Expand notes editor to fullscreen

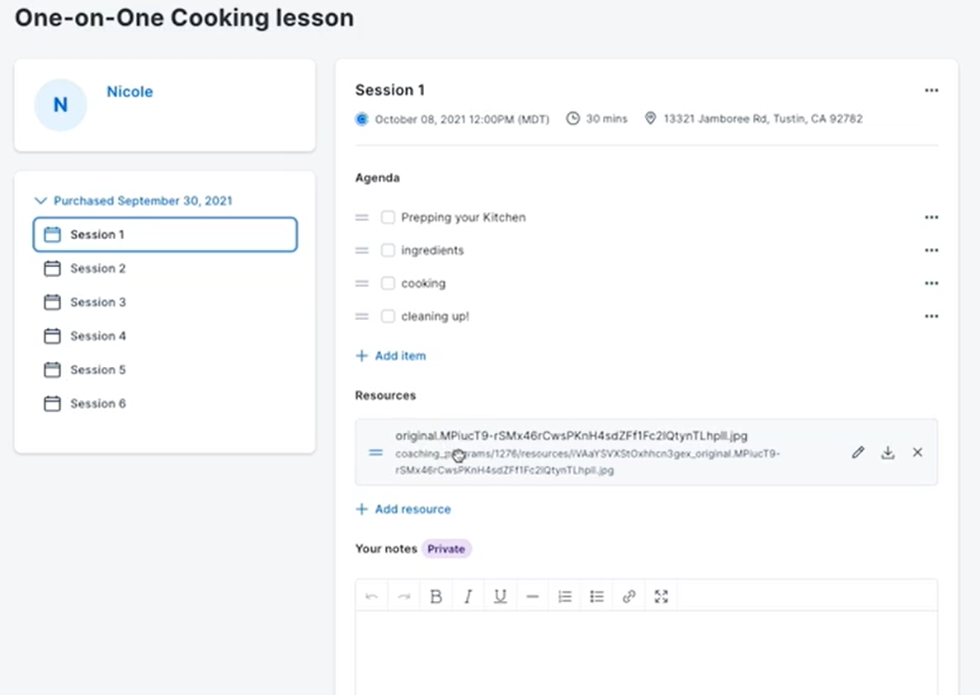[661, 596]
